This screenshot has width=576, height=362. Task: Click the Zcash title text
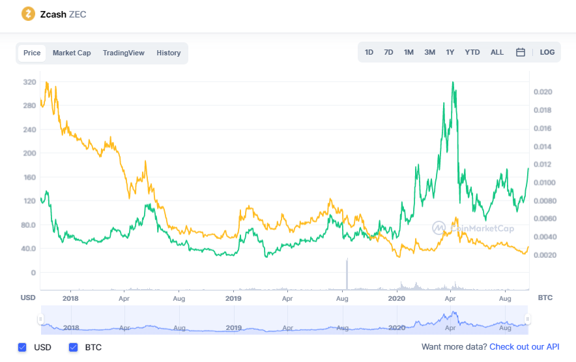click(x=53, y=14)
